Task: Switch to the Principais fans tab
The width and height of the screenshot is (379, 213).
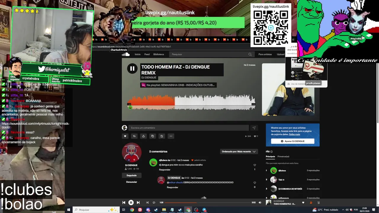Action: pos(270,156)
